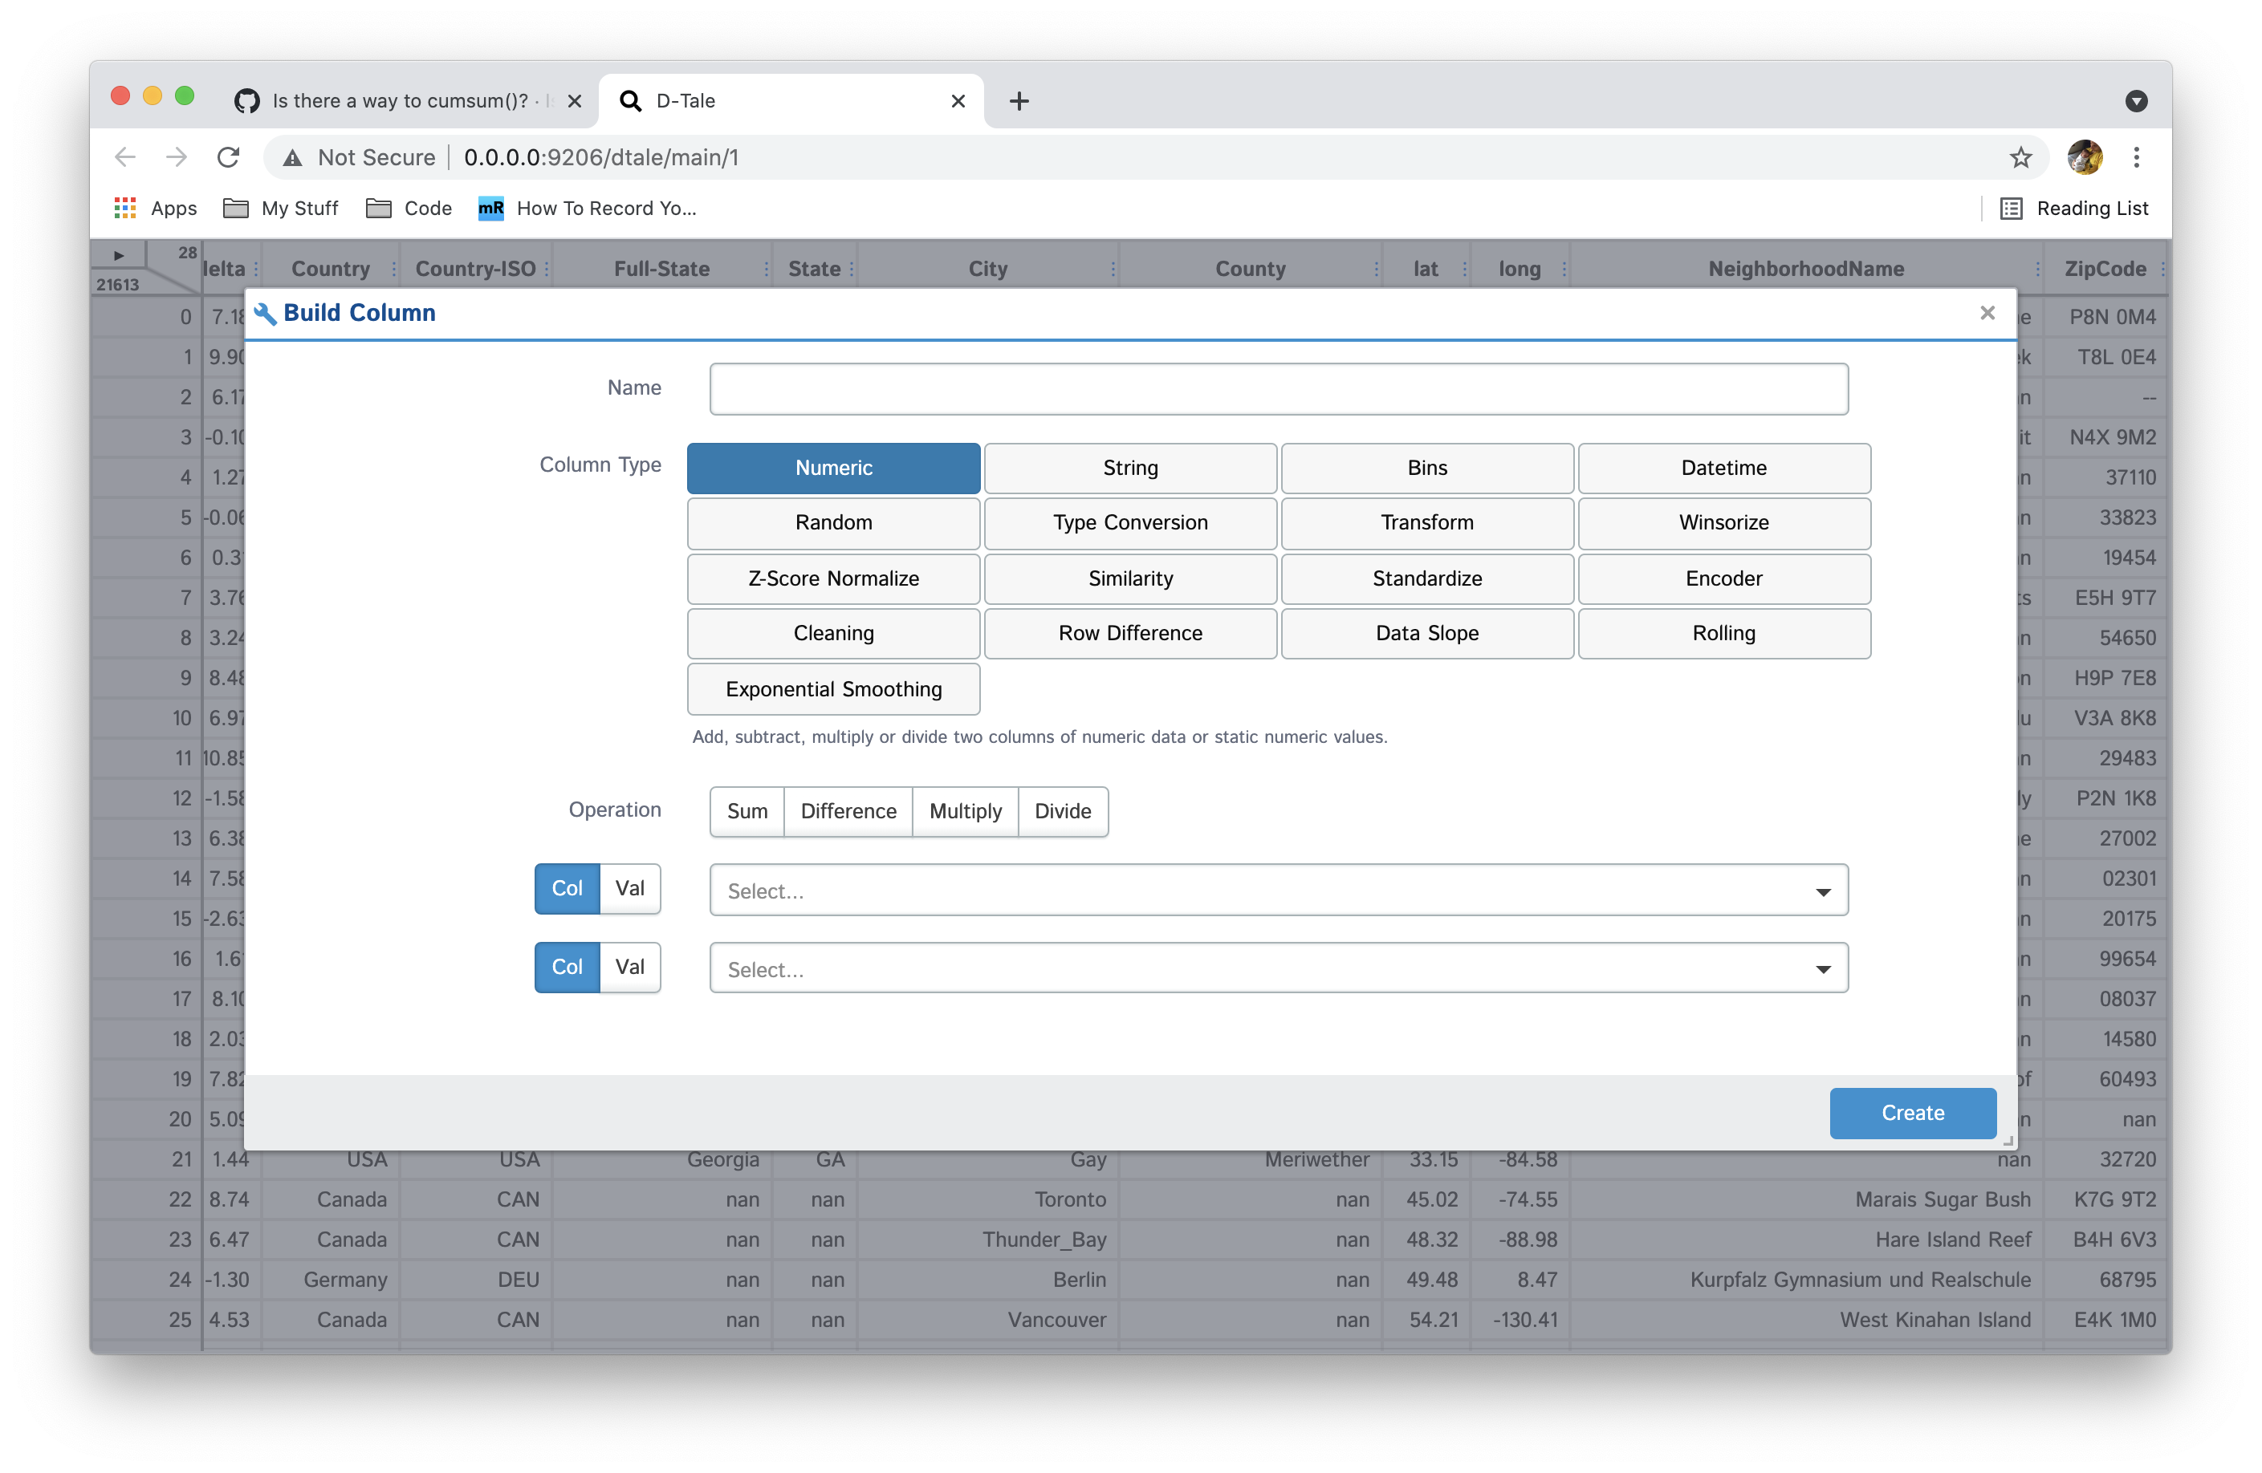The height and width of the screenshot is (1473, 2262).
Task: Choose the Multiply operation
Action: pos(965,811)
